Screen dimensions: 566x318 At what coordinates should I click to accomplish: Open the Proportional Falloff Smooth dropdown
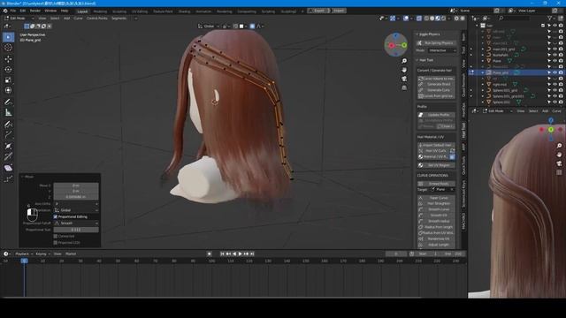(x=76, y=223)
